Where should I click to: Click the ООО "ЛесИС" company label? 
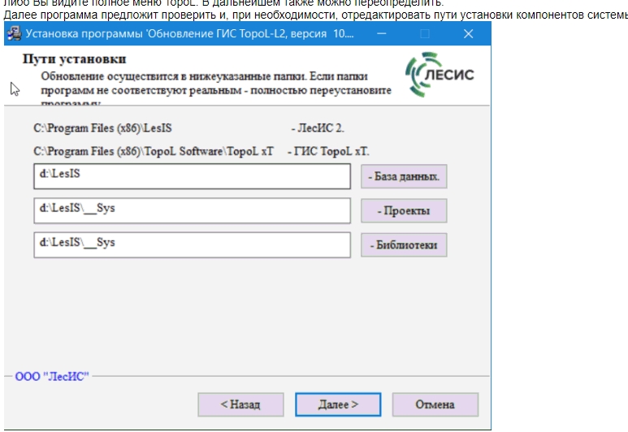point(52,376)
